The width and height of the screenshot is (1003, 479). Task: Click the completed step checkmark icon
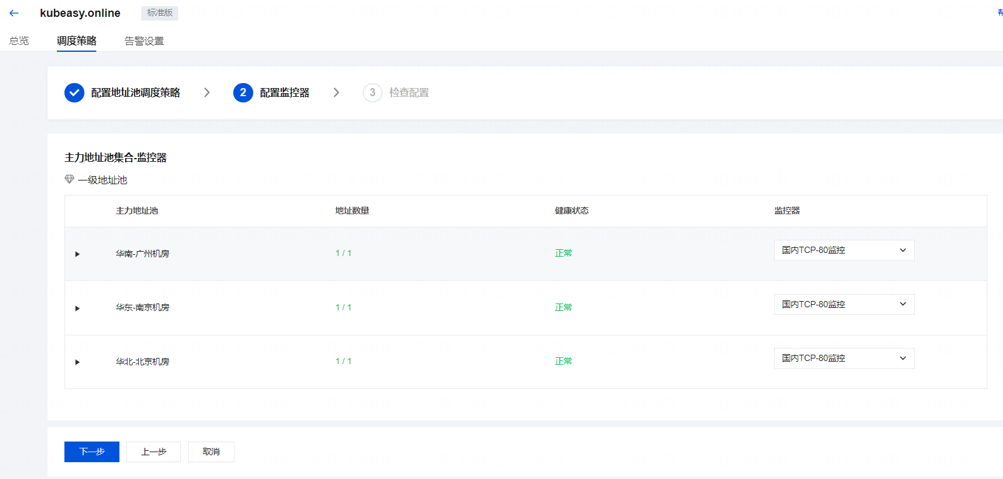tap(74, 92)
